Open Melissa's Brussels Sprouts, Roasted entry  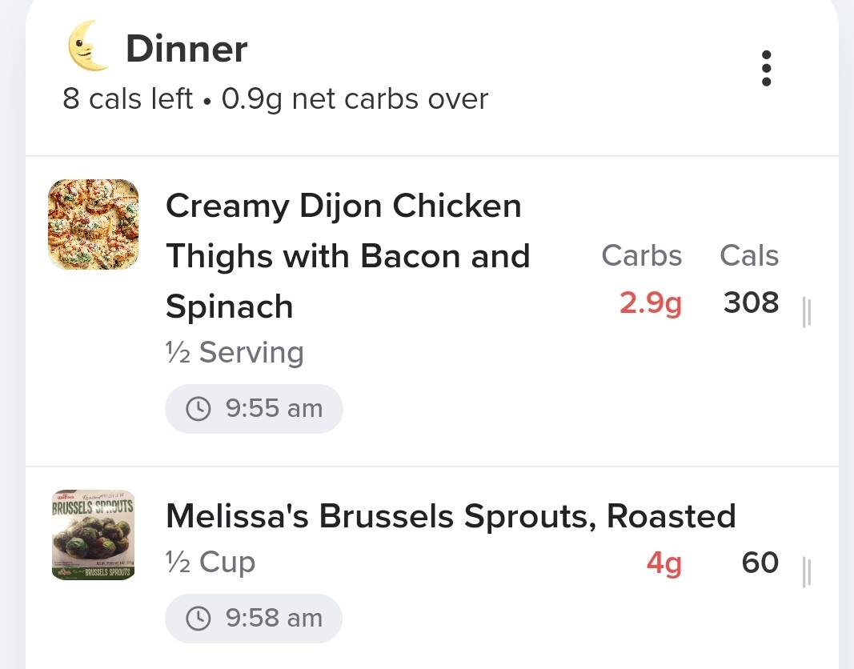point(451,516)
